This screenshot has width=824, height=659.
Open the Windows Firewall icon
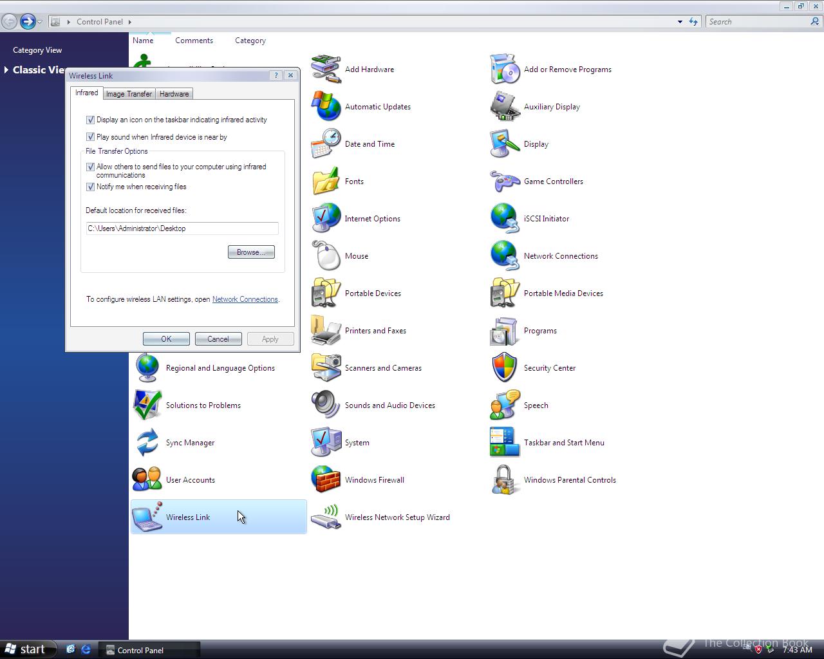[x=326, y=480]
